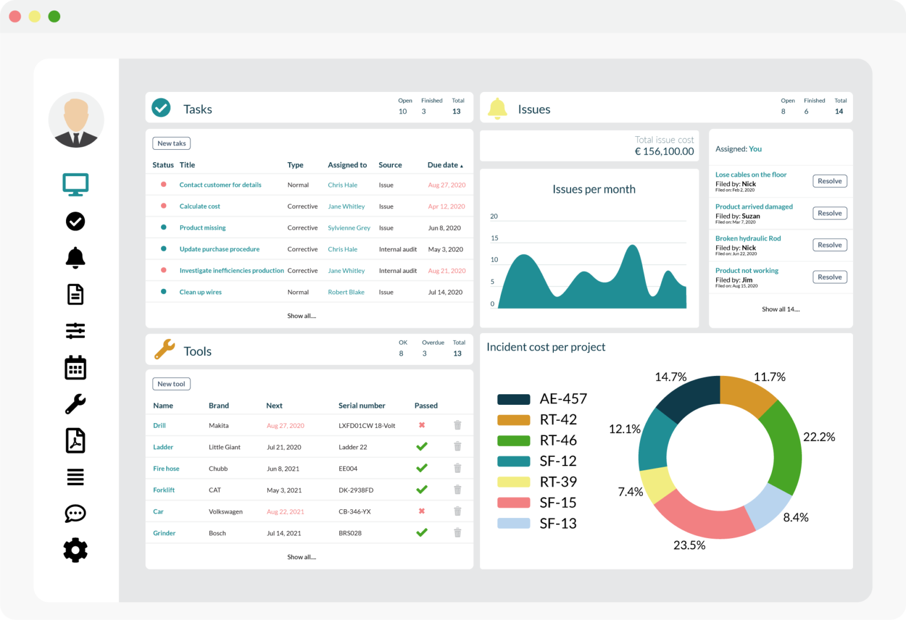The height and width of the screenshot is (620, 906).
Task: Delete the Drill using its trash icon
Action: point(458,424)
